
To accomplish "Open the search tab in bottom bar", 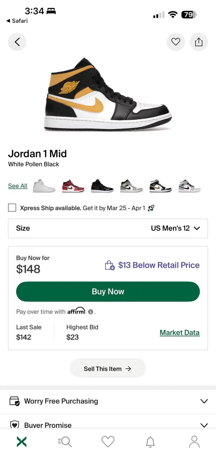I will pos(65,442).
